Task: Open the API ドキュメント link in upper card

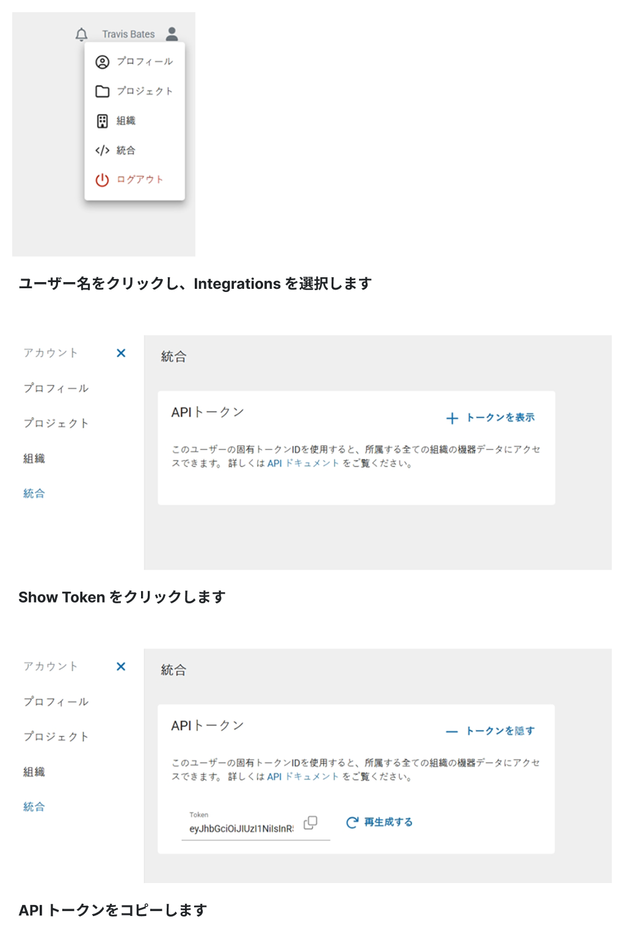Action: pyautogui.click(x=303, y=464)
